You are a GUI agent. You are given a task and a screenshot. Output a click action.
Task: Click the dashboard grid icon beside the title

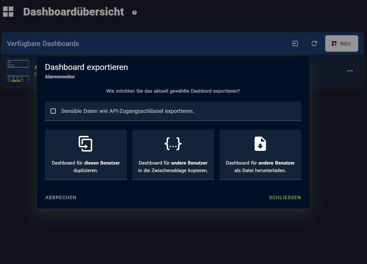click(8, 12)
